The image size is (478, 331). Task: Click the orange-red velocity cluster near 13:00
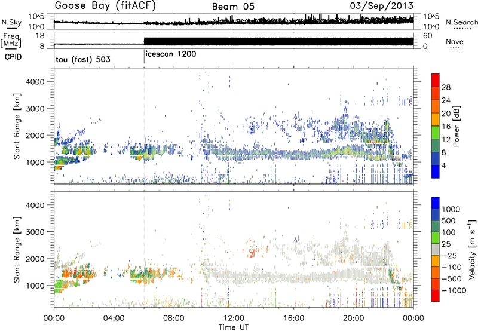[252, 252]
